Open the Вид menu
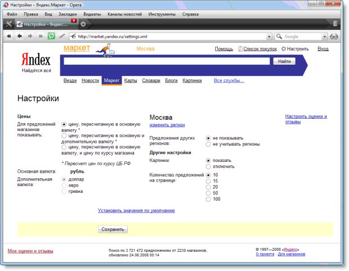The width and height of the screenshot is (349, 271). 48,14
